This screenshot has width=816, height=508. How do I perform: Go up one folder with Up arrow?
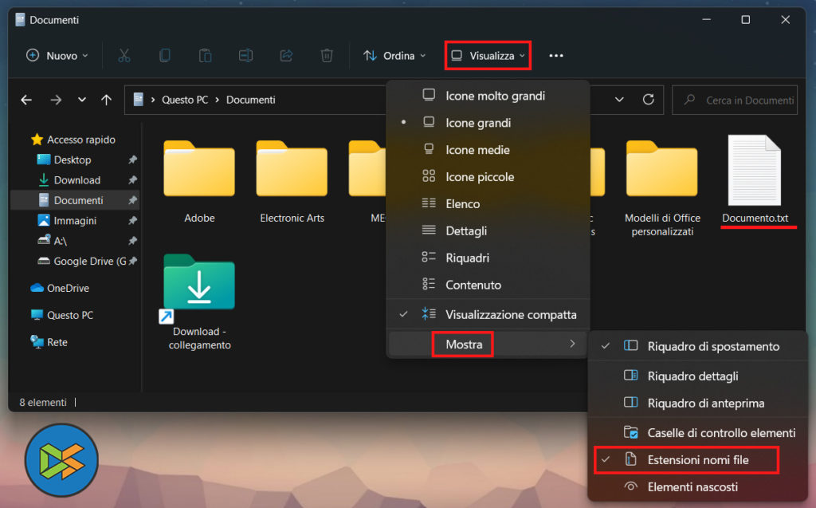click(106, 100)
